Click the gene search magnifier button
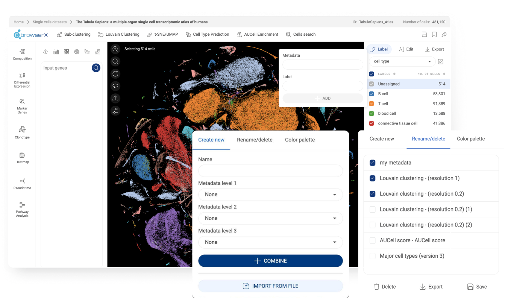The width and height of the screenshot is (505, 298). point(96,68)
